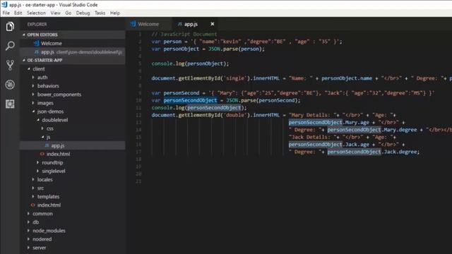Select app.js in Open Editors list
This screenshot has width=452, height=254.
click(73, 52)
